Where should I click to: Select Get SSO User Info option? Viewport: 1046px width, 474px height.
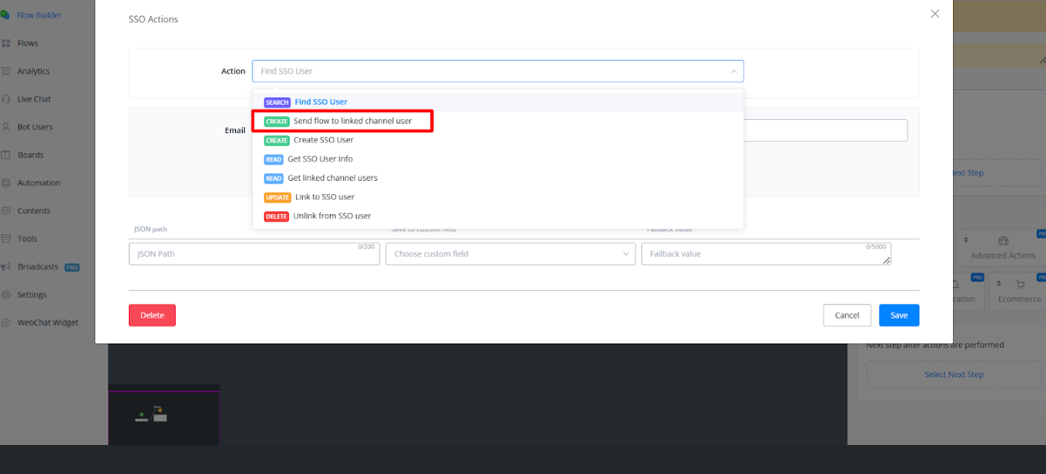319,159
